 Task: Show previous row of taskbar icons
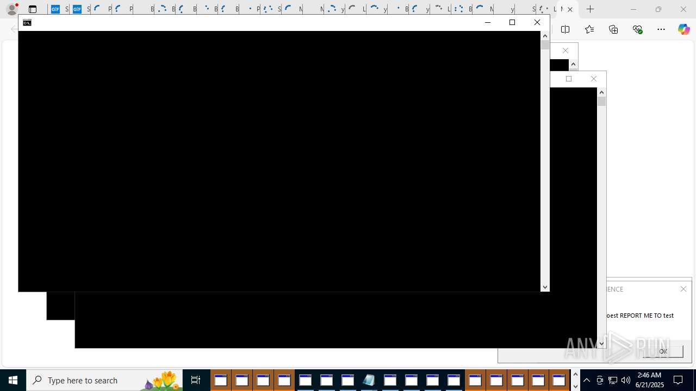(575, 374)
